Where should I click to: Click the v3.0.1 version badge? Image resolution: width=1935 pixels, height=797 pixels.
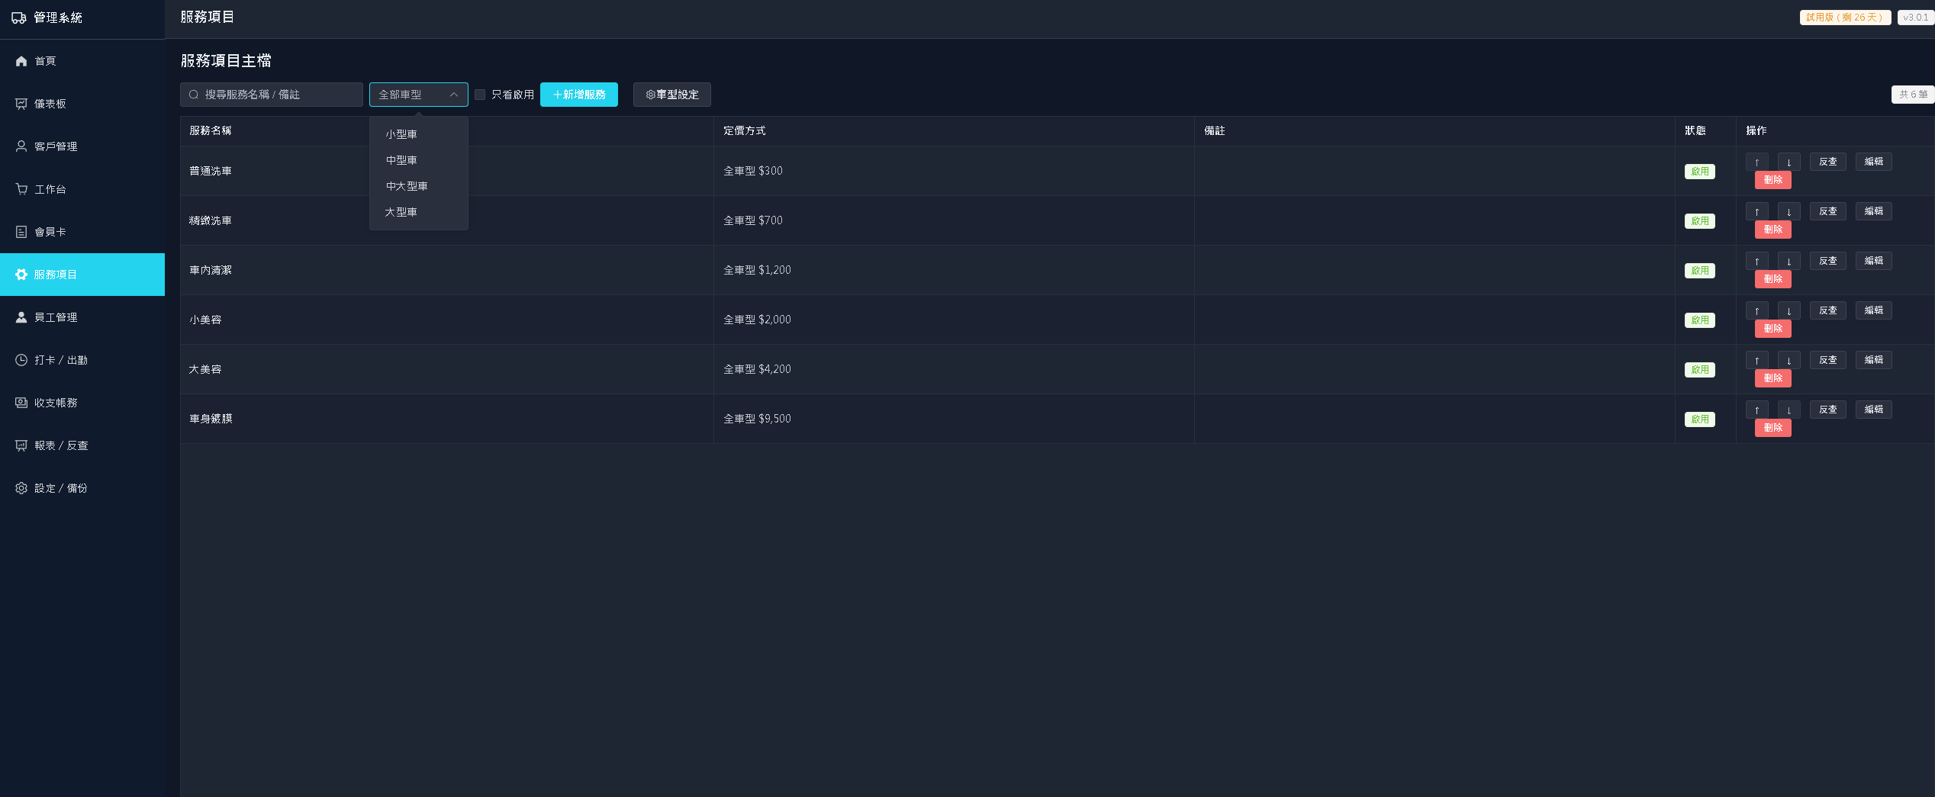[x=1915, y=18]
